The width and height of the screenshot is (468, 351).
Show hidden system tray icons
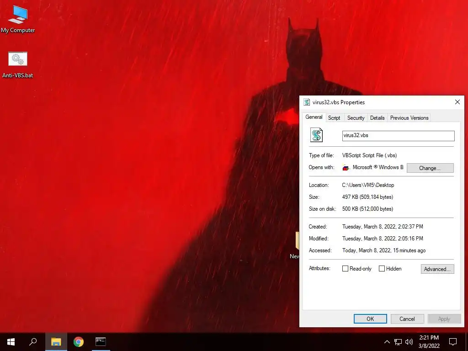tap(387, 342)
